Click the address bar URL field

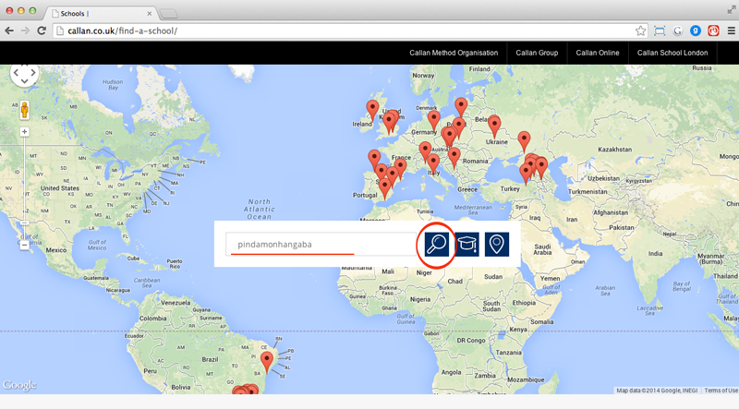349,31
